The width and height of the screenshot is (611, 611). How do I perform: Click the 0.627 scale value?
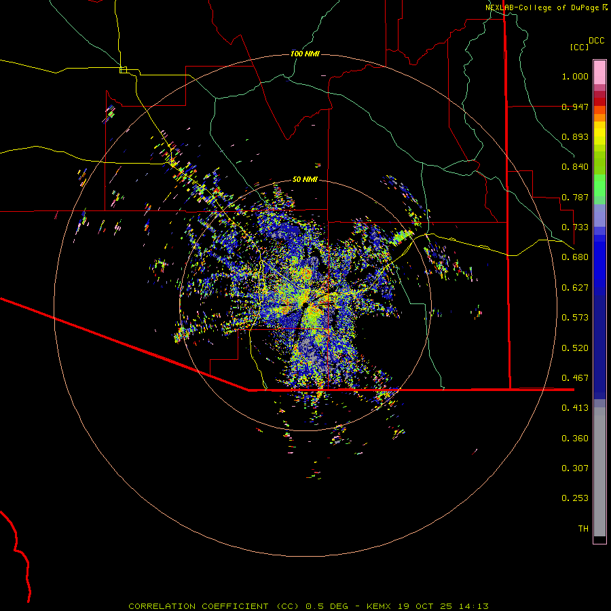click(x=575, y=288)
